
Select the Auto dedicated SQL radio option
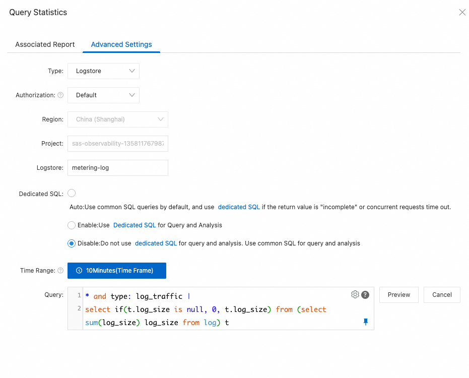pos(72,193)
